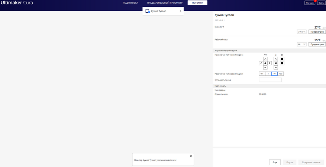Raise the Z axis up arrow
The width and height of the screenshot is (326, 167).
click(x=276, y=59)
